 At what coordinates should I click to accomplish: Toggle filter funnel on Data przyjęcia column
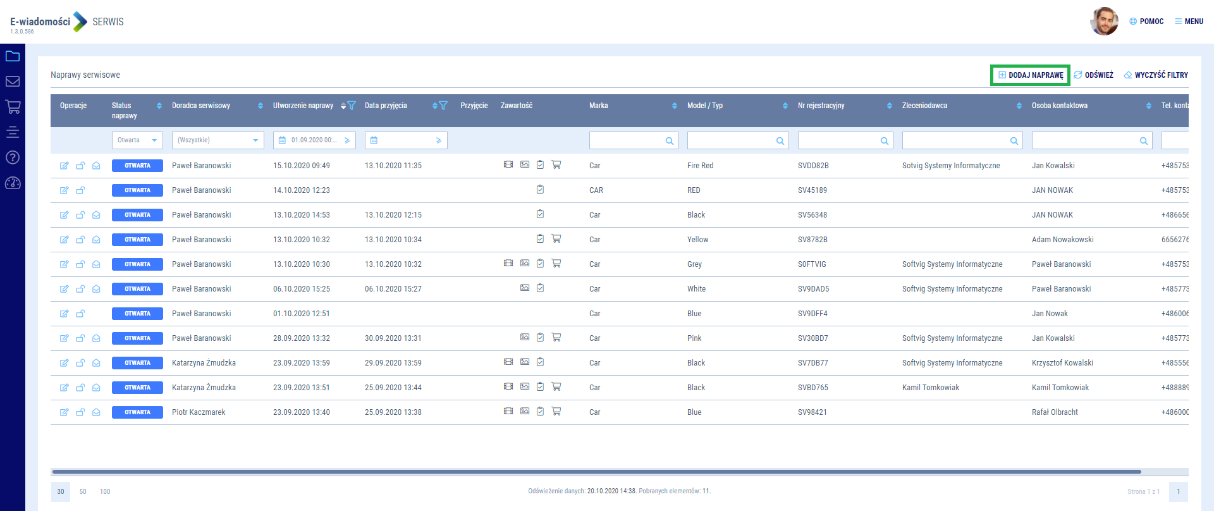point(443,106)
